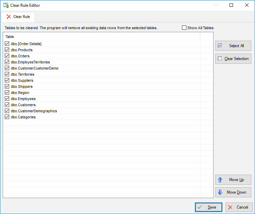Select the dbo.Orders row text

click(x=20, y=56)
